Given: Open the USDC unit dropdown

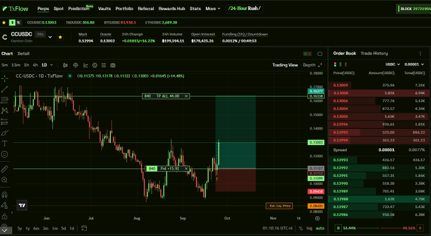Looking at the screenshot, I should (392, 64).
